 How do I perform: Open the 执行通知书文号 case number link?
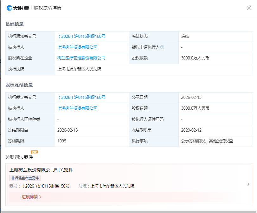(81, 37)
